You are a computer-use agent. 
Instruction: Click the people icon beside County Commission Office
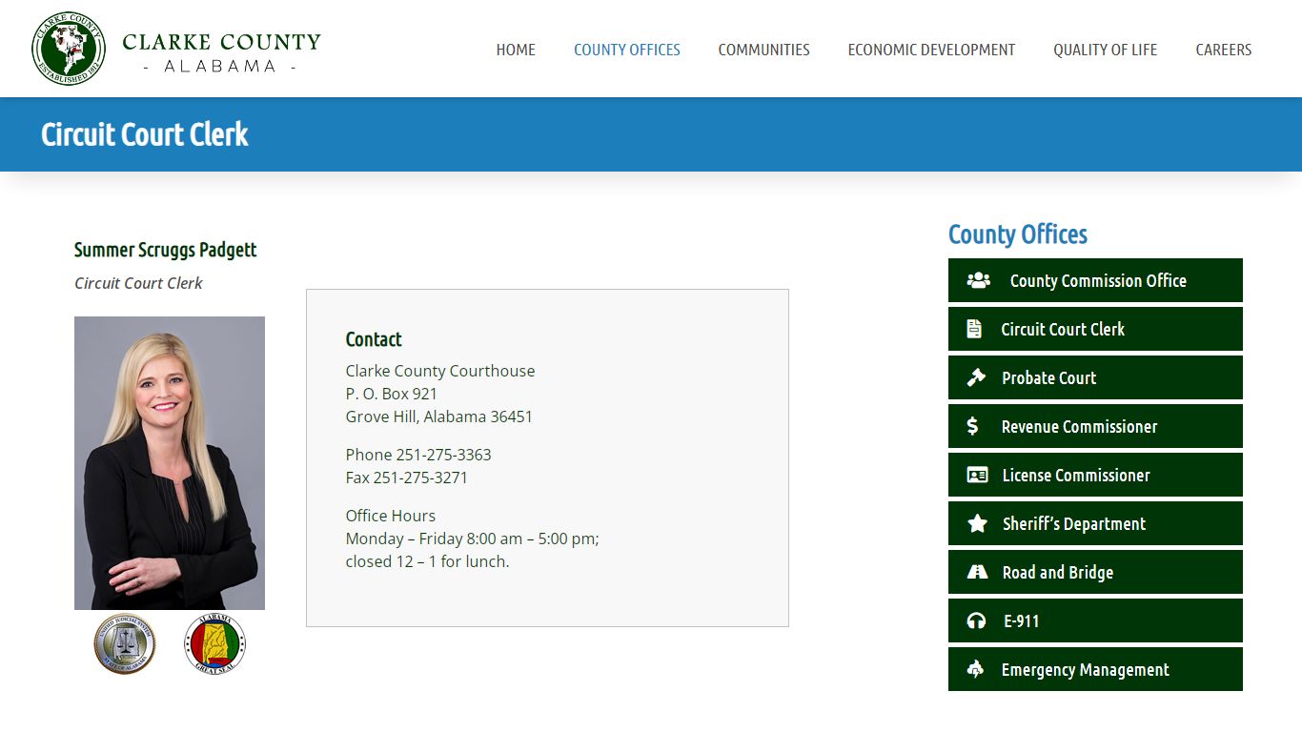pos(978,280)
